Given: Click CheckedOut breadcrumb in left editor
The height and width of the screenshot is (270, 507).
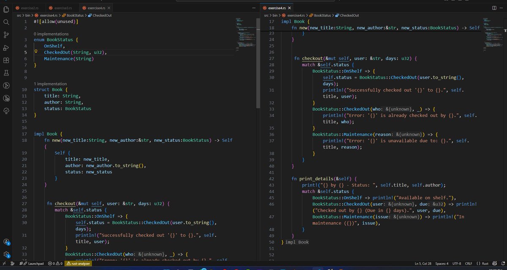Looking at the screenshot, I should [99, 15].
